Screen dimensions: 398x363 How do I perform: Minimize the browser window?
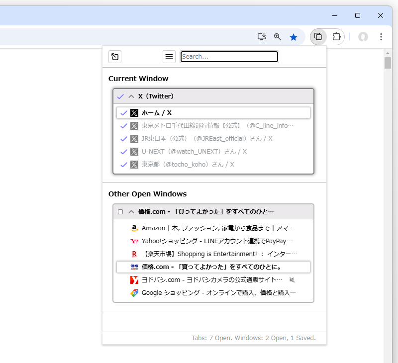pos(335,15)
